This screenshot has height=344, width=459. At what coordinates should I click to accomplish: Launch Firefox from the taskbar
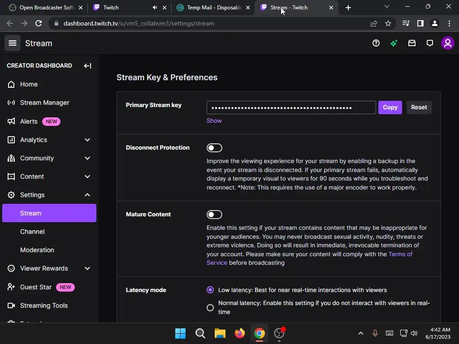tap(240, 333)
